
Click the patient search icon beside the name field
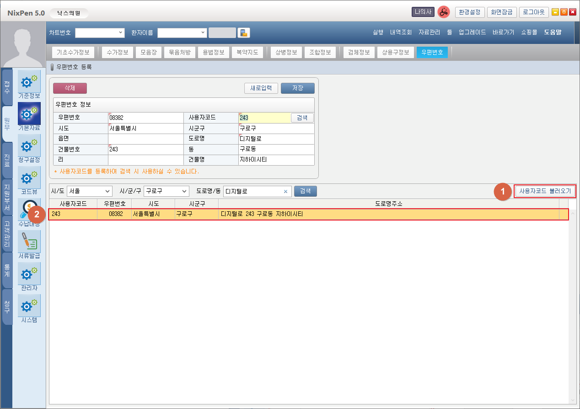244,32
